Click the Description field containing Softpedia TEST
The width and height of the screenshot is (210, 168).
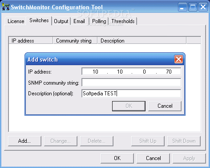131,94
